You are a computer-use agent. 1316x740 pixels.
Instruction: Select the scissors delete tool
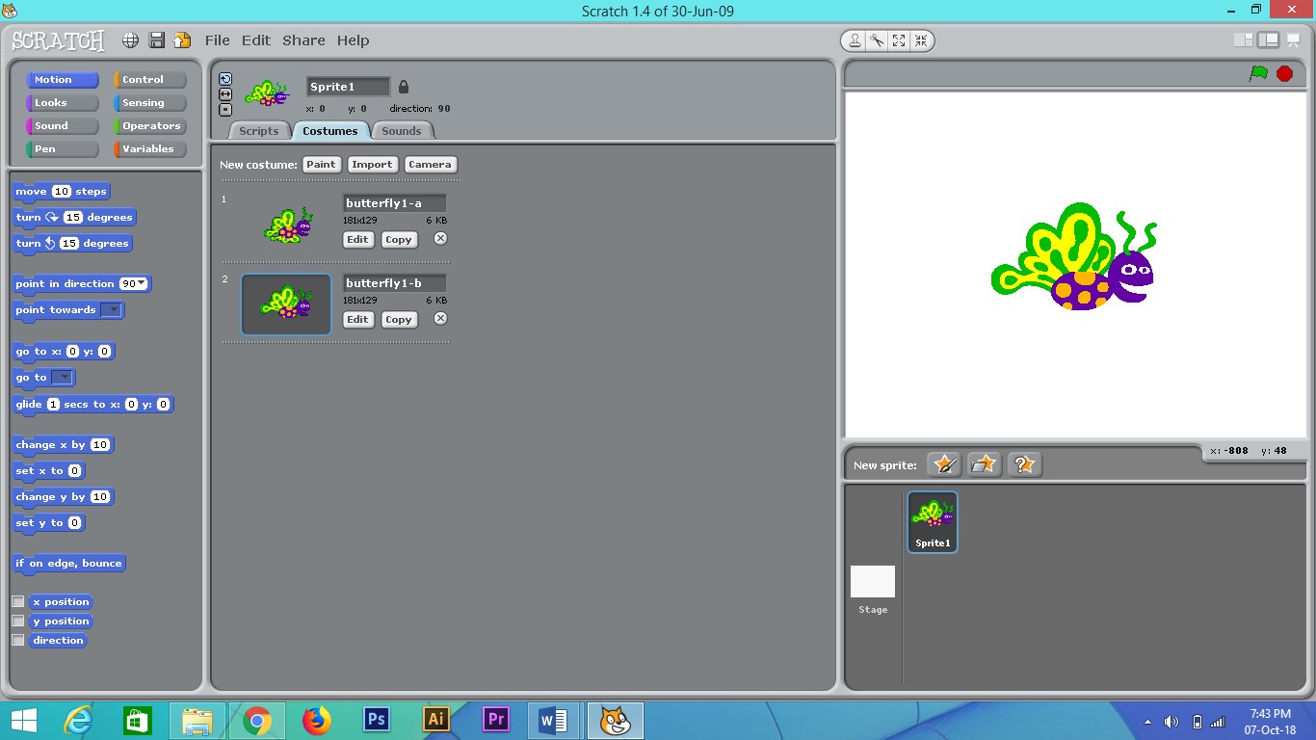click(877, 40)
